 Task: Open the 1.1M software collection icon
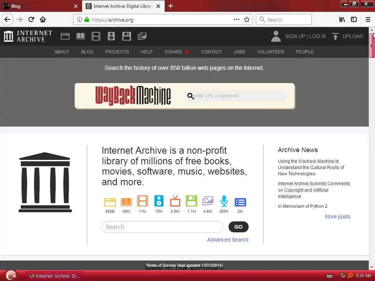(x=192, y=201)
